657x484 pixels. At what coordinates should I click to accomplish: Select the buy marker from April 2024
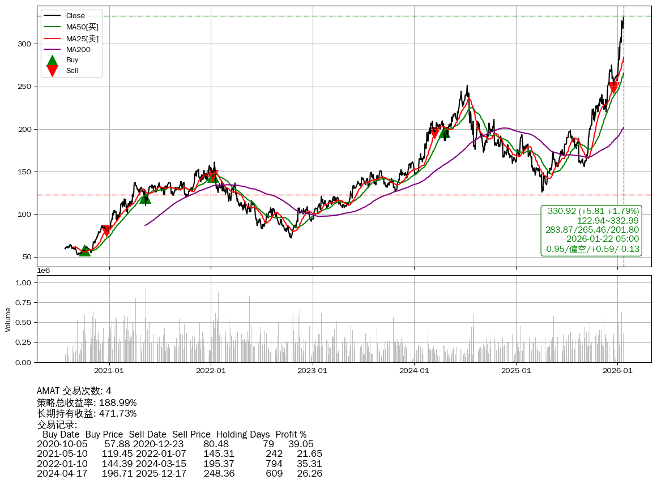tap(445, 132)
